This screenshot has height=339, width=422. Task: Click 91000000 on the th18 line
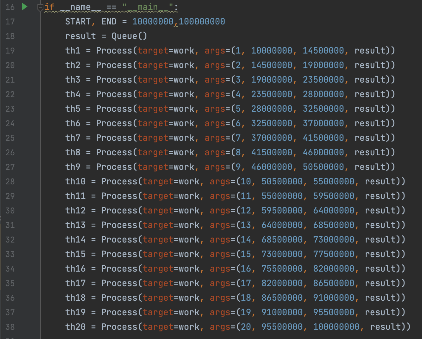(334, 298)
